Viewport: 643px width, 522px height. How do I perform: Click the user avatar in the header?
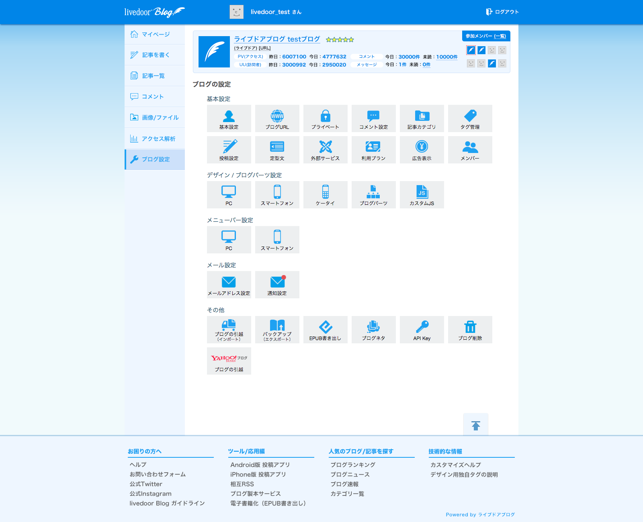(x=237, y=12)
